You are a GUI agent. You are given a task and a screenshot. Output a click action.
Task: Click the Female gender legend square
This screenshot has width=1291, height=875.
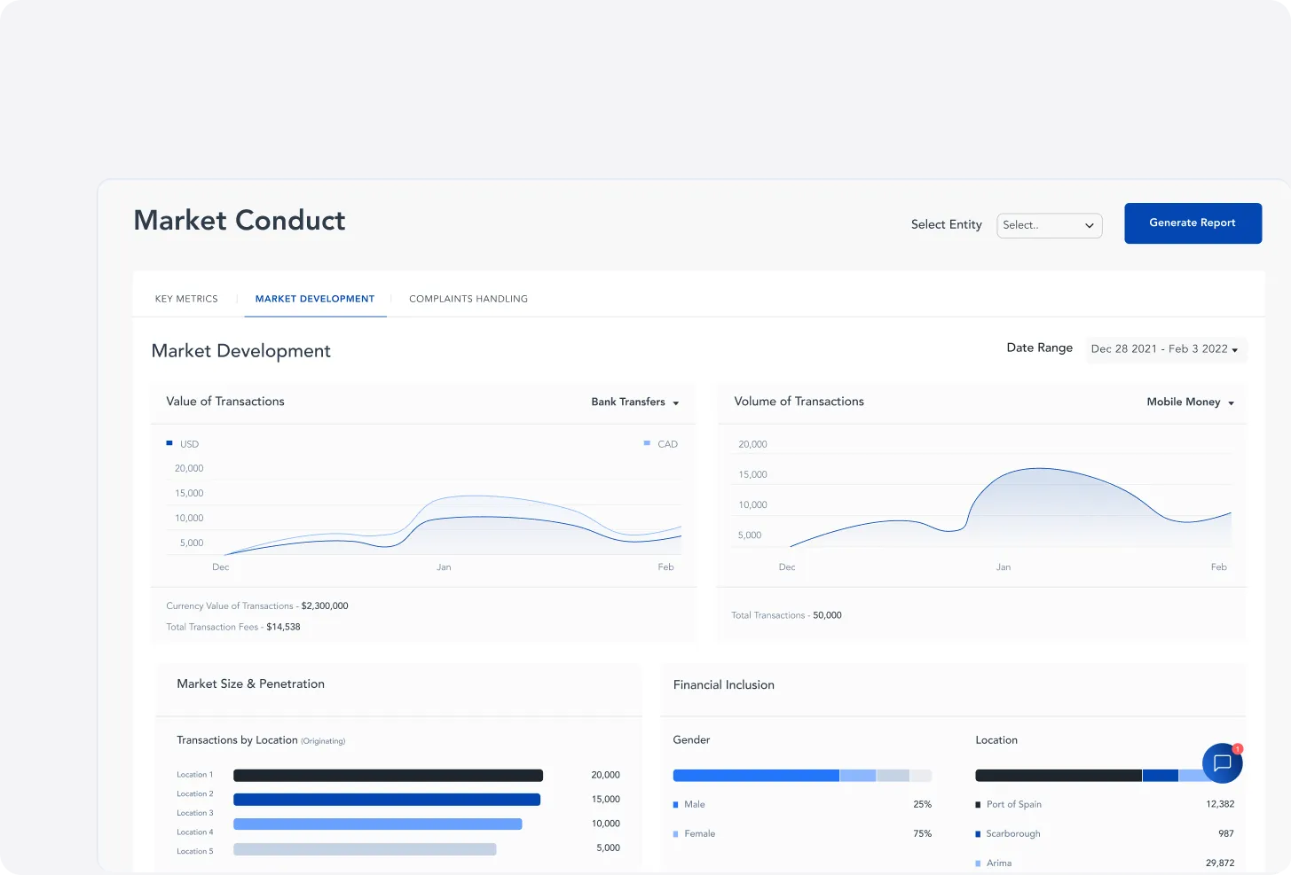676,834
